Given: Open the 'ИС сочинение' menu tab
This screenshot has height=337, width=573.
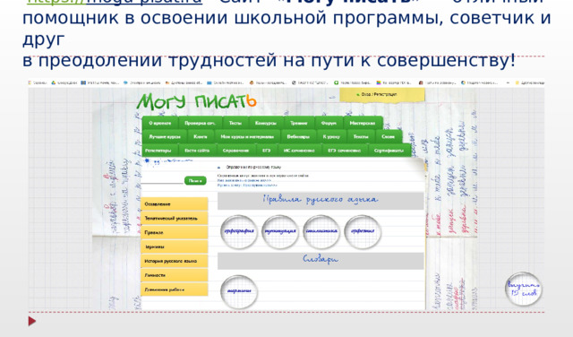Looking at the screenshot, I should coord(299,151).
